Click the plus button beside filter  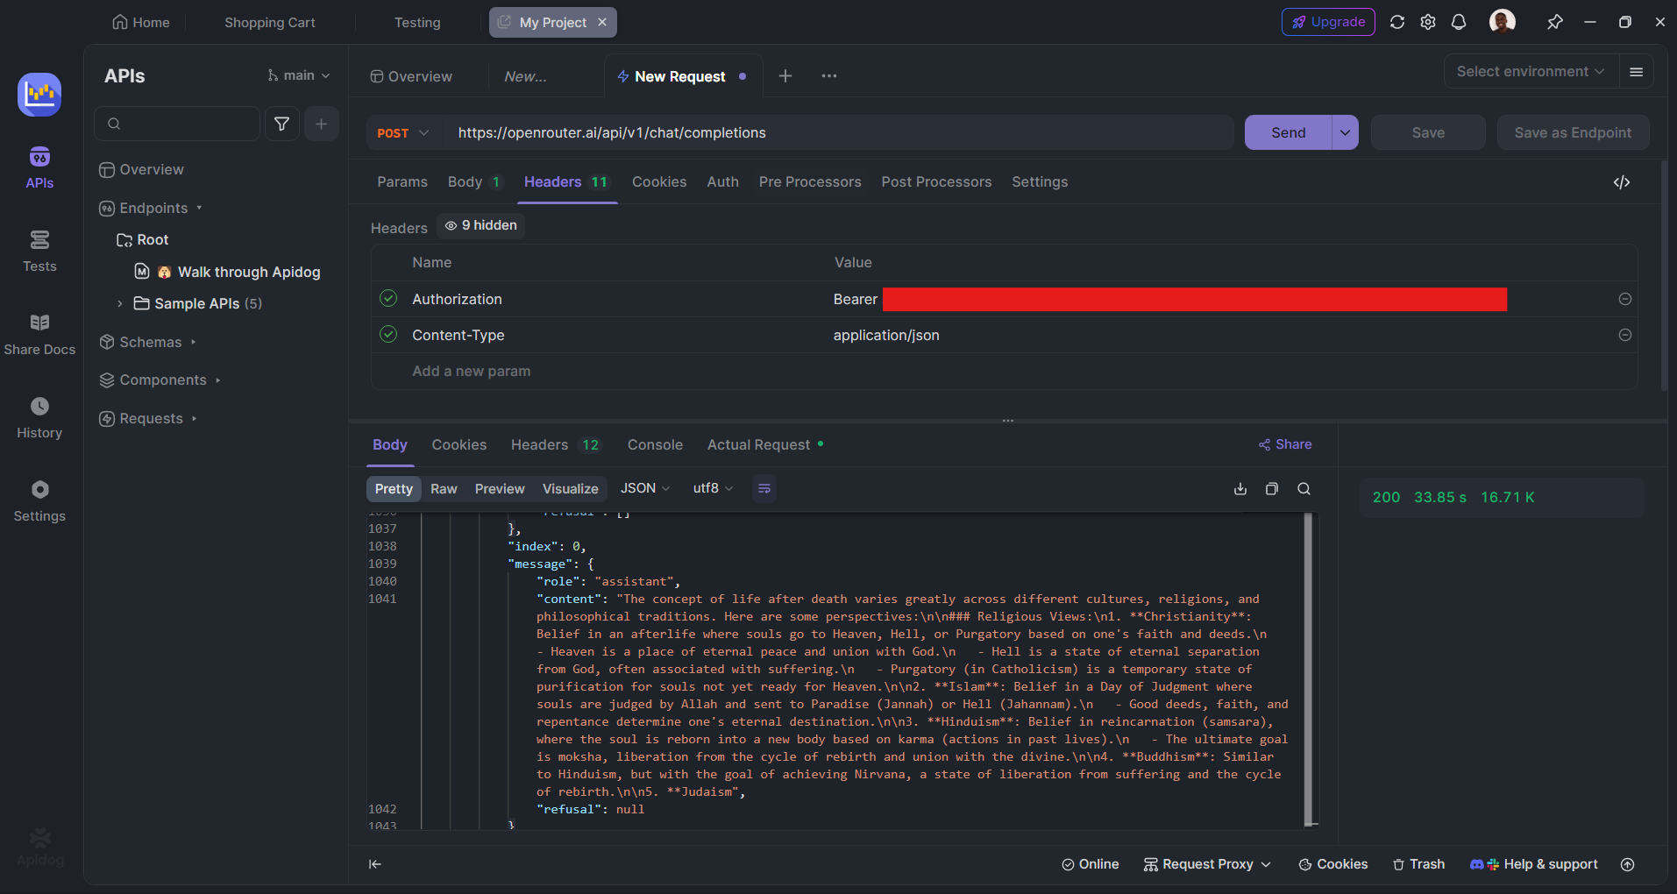[x=321, y=124]
